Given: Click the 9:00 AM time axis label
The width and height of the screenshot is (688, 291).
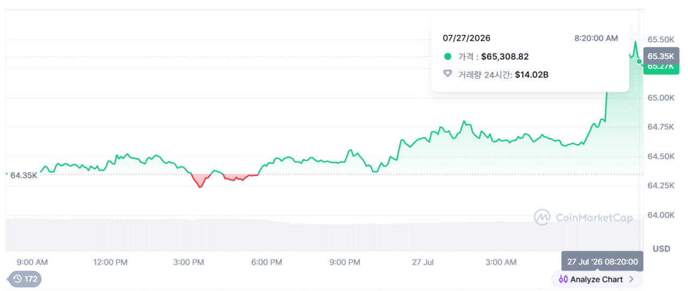Looking at the screenshot, I should coord(32,262).
